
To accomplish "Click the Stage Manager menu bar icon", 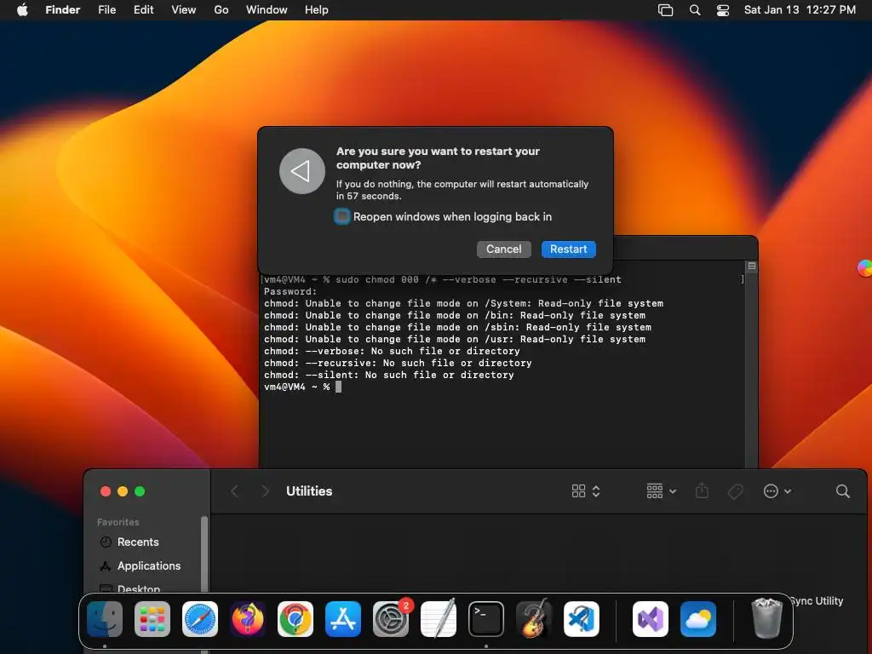I will [x=666, y=10].
